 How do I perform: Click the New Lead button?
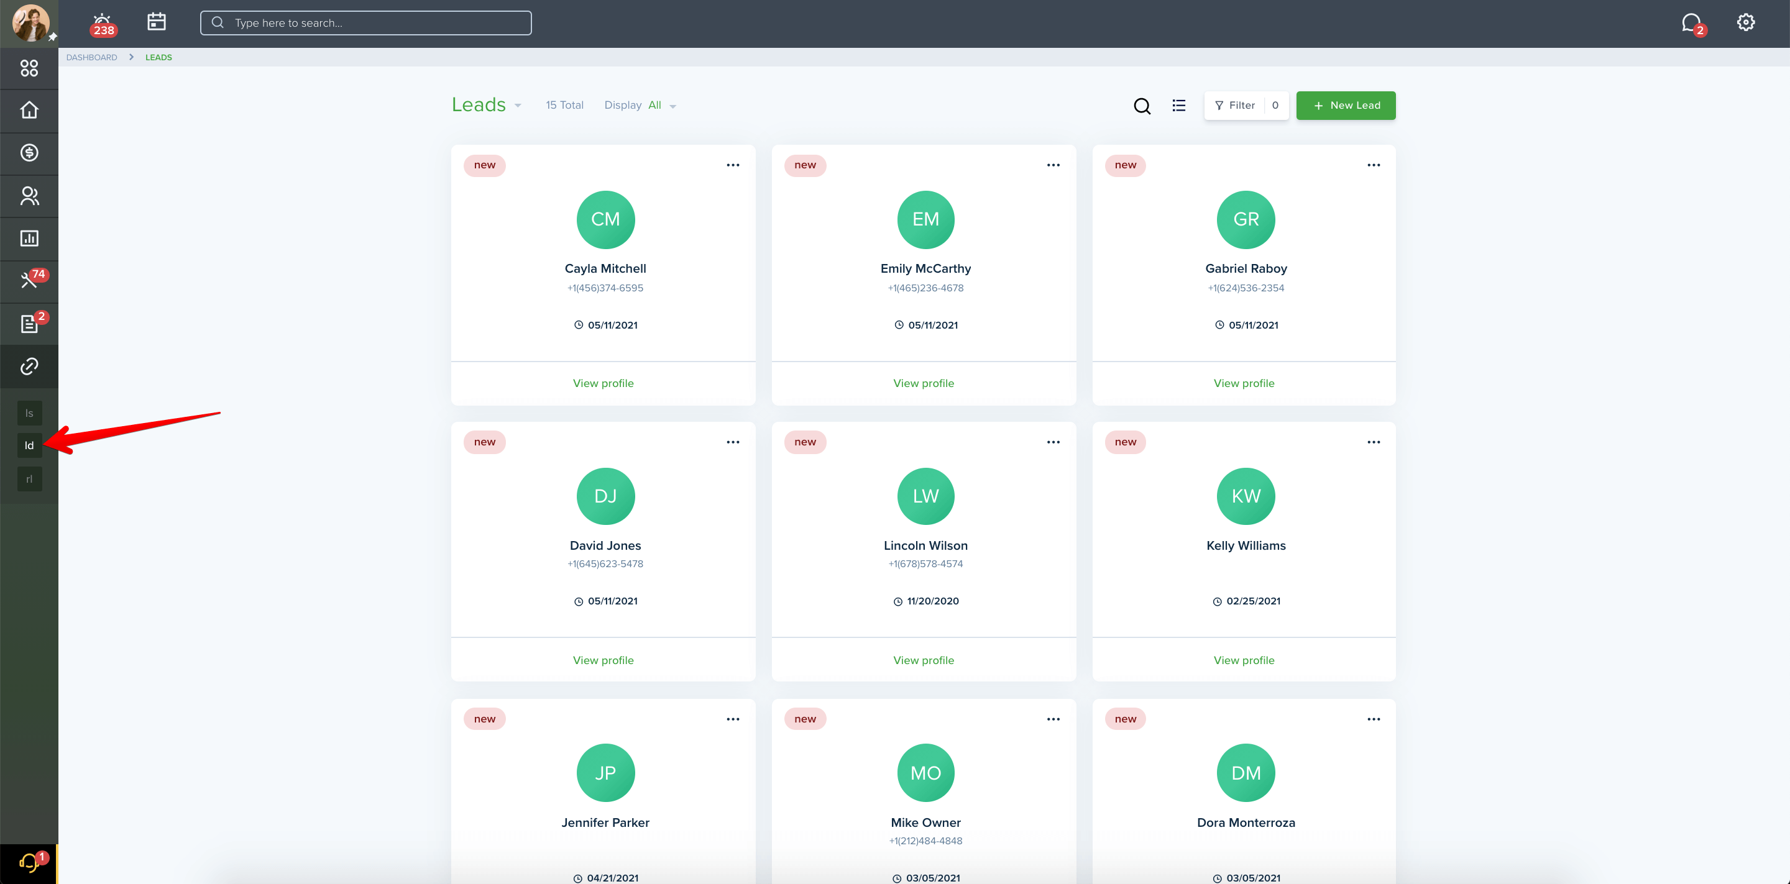(1346, 106)
